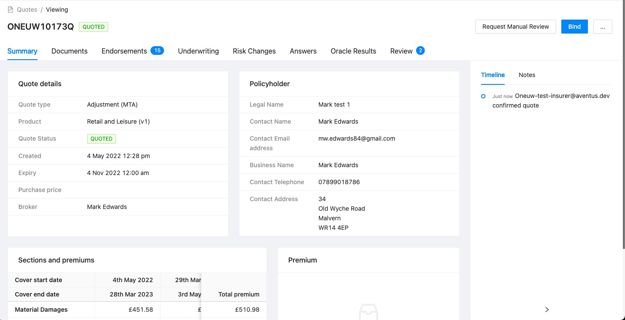Go to the Underwriting tab

(x=198, y=51)
